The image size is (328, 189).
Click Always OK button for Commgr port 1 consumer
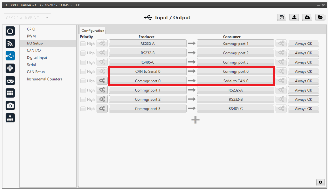point(303,44)
